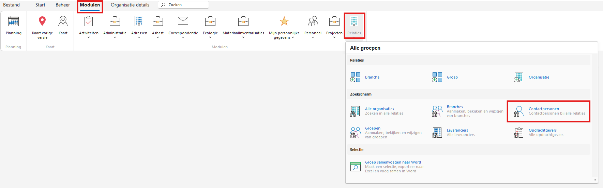Open the Administratie briefcase icon

point(115,21)
